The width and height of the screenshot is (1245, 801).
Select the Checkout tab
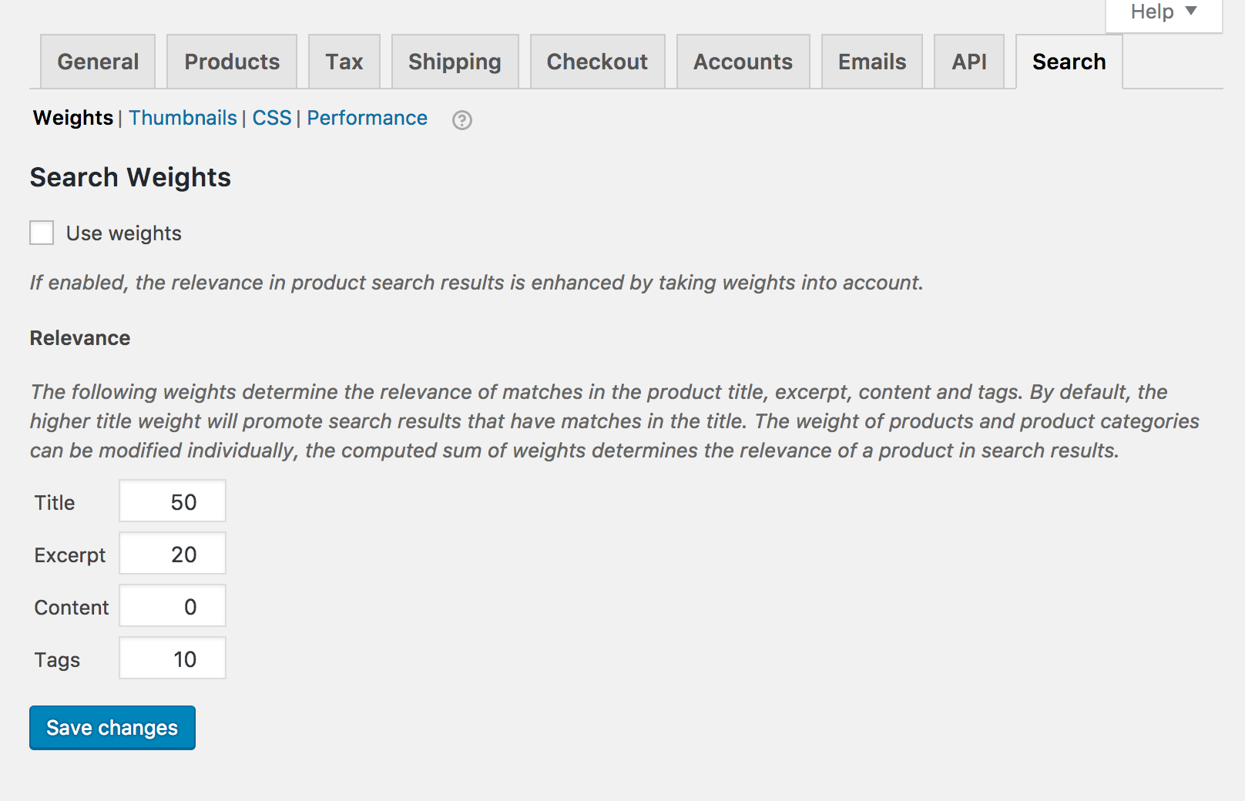point(597,62)
